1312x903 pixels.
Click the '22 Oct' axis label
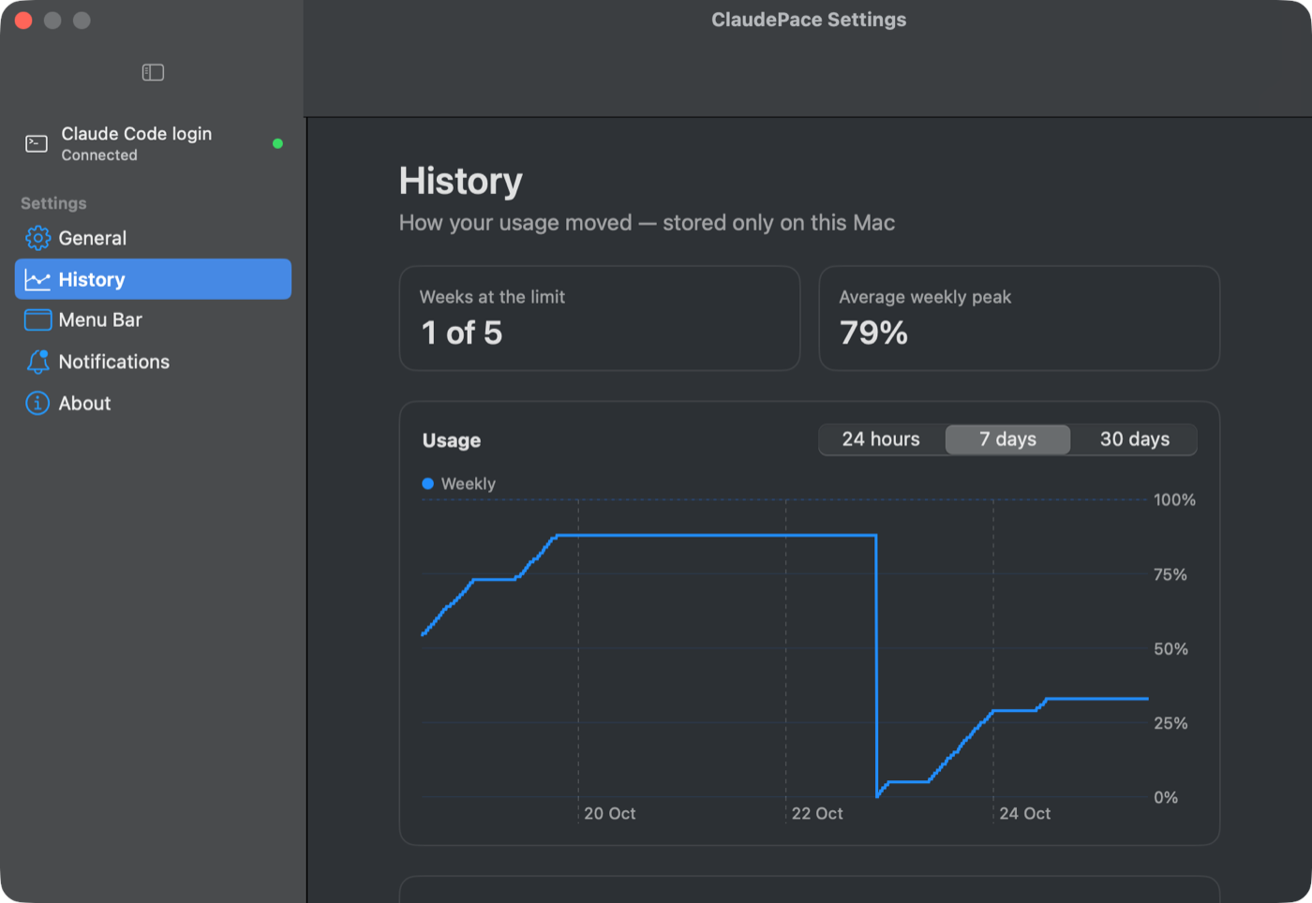[817, 814]
